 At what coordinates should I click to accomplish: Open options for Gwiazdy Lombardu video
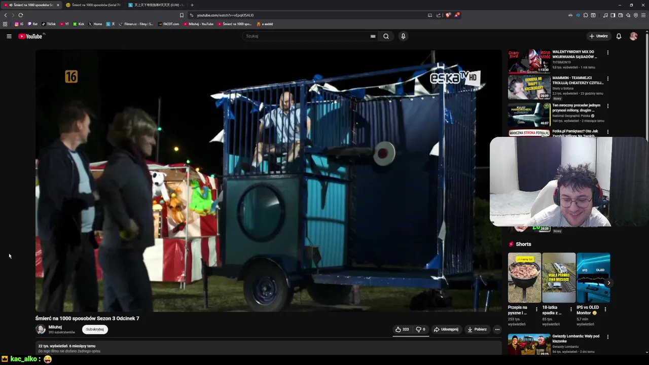tap(607, 337)
